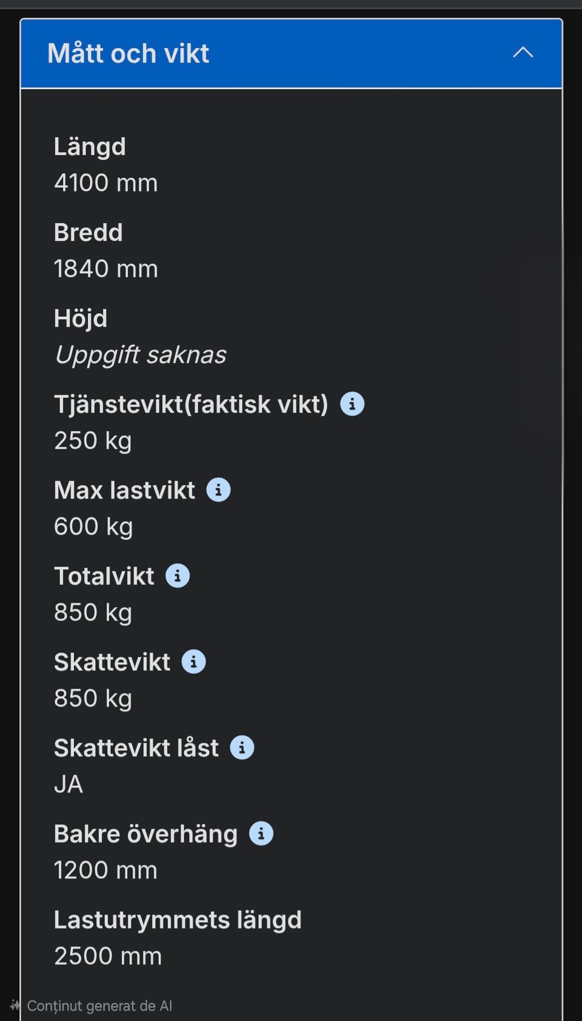The width and height of the screenshot is (582, 1021).
Task: Click the Lastutrymmets längd label
Action: pos(178,920)
